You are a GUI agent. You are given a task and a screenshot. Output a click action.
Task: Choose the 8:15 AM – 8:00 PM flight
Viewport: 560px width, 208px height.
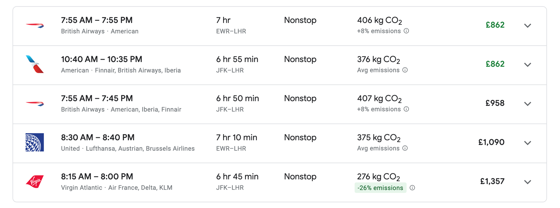tap(279, 182)
